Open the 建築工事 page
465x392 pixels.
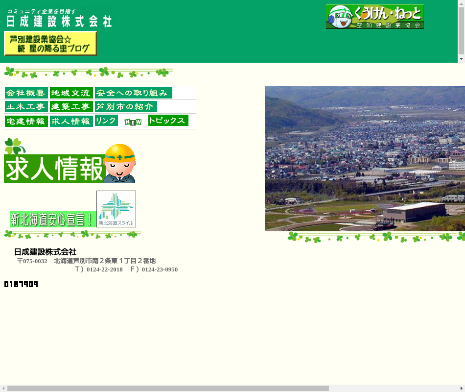[x=71, y=107]
